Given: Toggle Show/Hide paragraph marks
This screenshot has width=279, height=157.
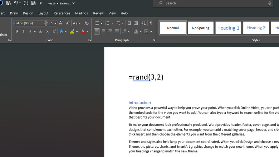Looking at the screenshot, I should 151,23.
